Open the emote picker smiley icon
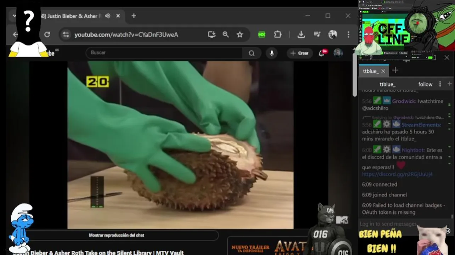 coord(448,231)
